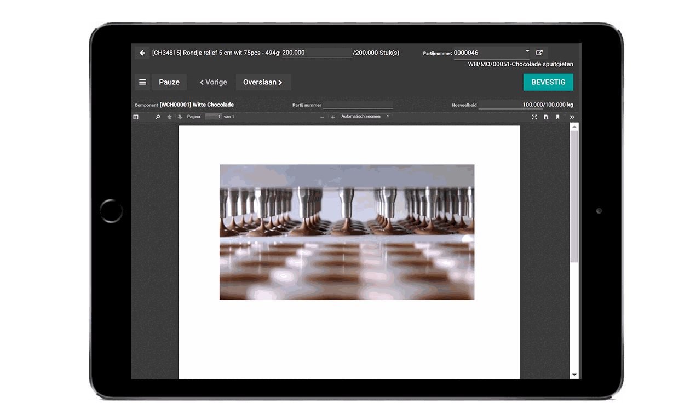Open the hamburger menu beside Pauze
Screen dimensions: 690x414
(x=142, y=82)
